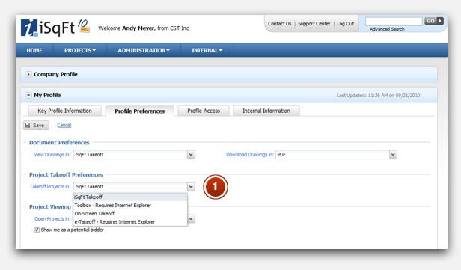Image resolution: width=461 pixels, height=270 pixels.
Task: Click the Last Updated timestamp text
Action: (378, 96)
